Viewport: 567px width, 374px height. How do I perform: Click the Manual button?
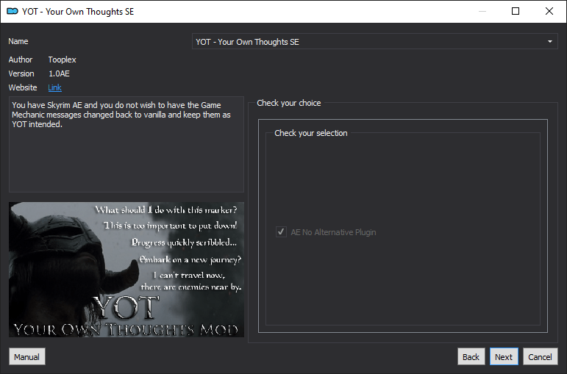27,356
